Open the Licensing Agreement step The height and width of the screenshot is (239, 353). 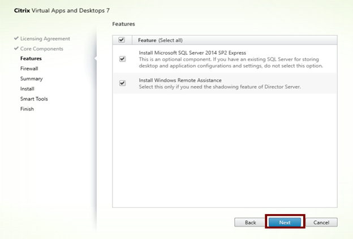point(45,38)
